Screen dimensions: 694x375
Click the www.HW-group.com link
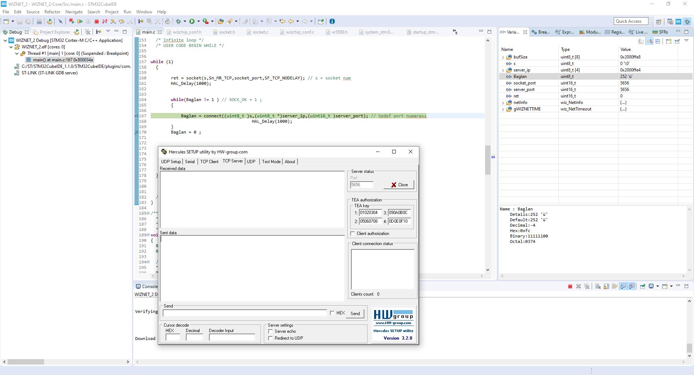[x=393, y=323]
